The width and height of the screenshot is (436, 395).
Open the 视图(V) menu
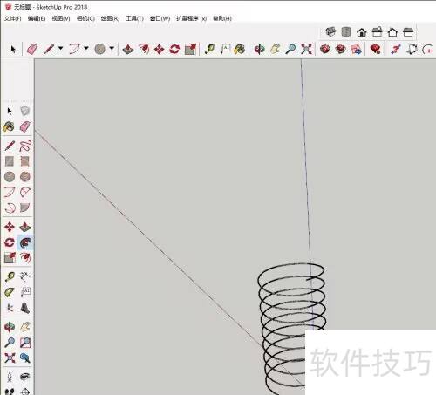(61, 18)
